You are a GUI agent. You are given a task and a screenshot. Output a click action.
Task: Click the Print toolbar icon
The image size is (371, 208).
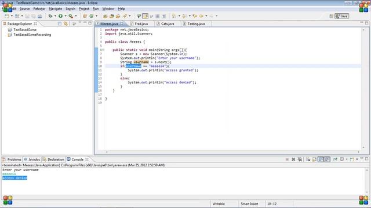coord(39,16)
